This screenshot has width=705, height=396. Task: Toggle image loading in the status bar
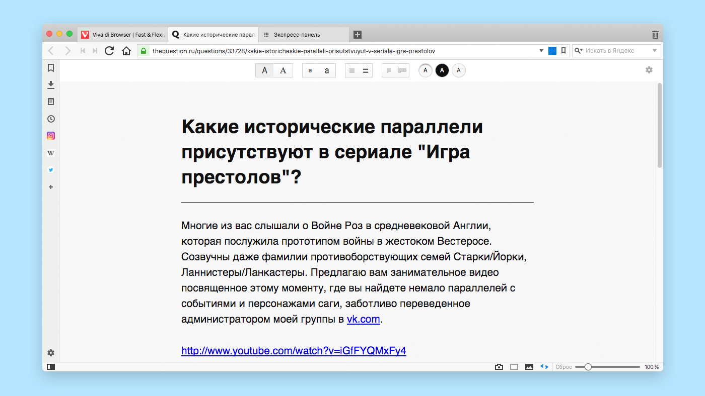tap(529, 367)
